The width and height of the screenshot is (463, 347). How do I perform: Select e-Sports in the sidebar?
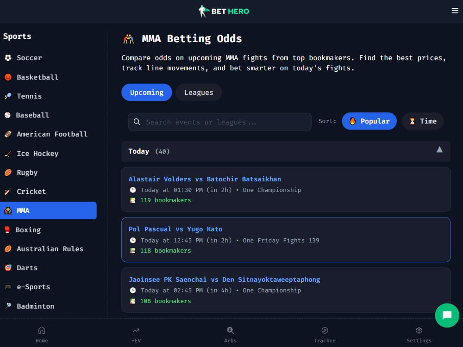[x=34, y=287]
